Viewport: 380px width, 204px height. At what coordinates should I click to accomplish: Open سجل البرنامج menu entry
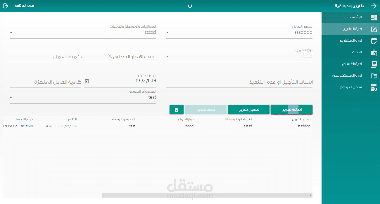click(x=351, y=87)
